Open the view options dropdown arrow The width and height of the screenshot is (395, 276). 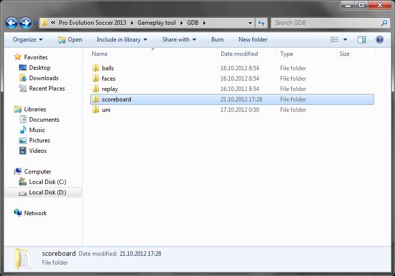pyautogui.click(x=345, y=40)
